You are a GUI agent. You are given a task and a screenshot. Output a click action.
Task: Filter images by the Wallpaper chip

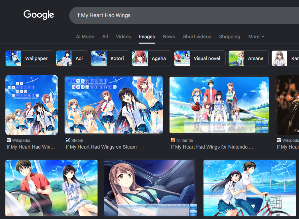point(29,58)
